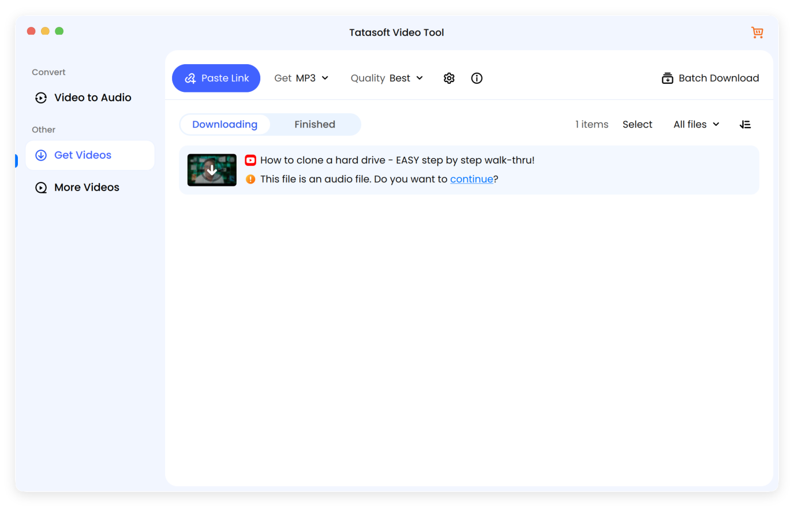Click the YouTube logo on the download item
This screenshot has height=507, width=794.
pyautogui.click(x=250, y=160)
